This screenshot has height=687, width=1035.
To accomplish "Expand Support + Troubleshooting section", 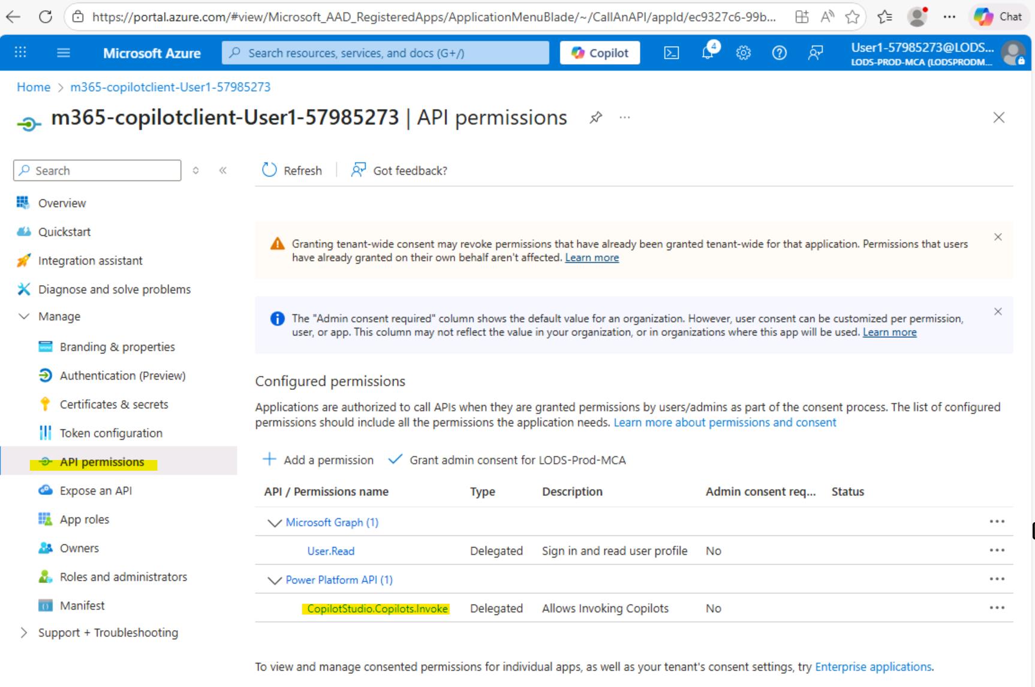I will coord(23,632).
